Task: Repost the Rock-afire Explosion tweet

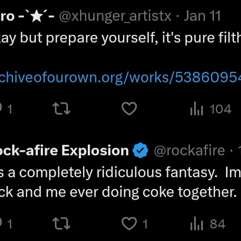Action: click(x=61, y=223)
